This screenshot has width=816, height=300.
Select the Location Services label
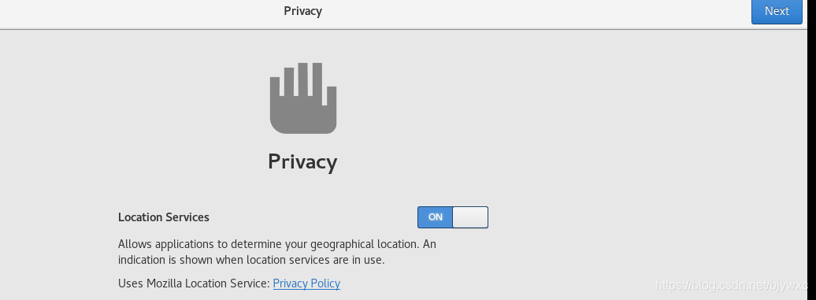163,217
